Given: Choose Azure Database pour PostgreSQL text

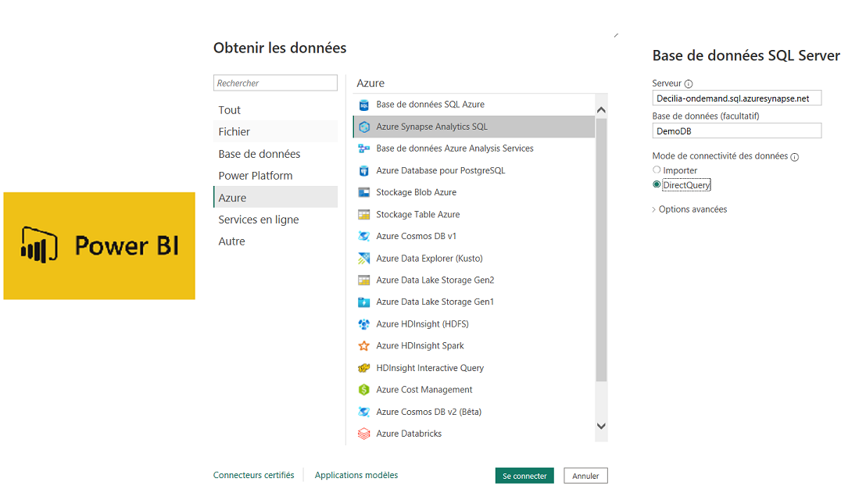Looking at the screenshot, I should pos(441,170).
